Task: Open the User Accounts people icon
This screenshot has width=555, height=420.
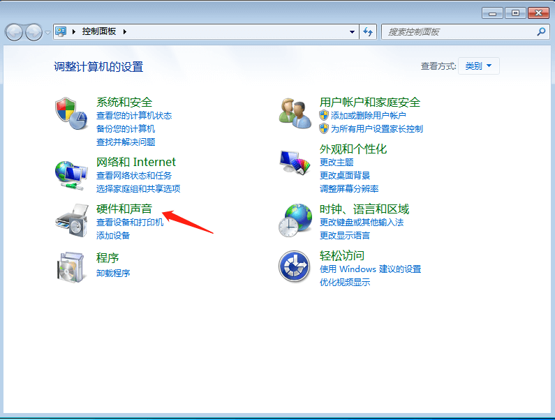Action: [x=295, y=114]
